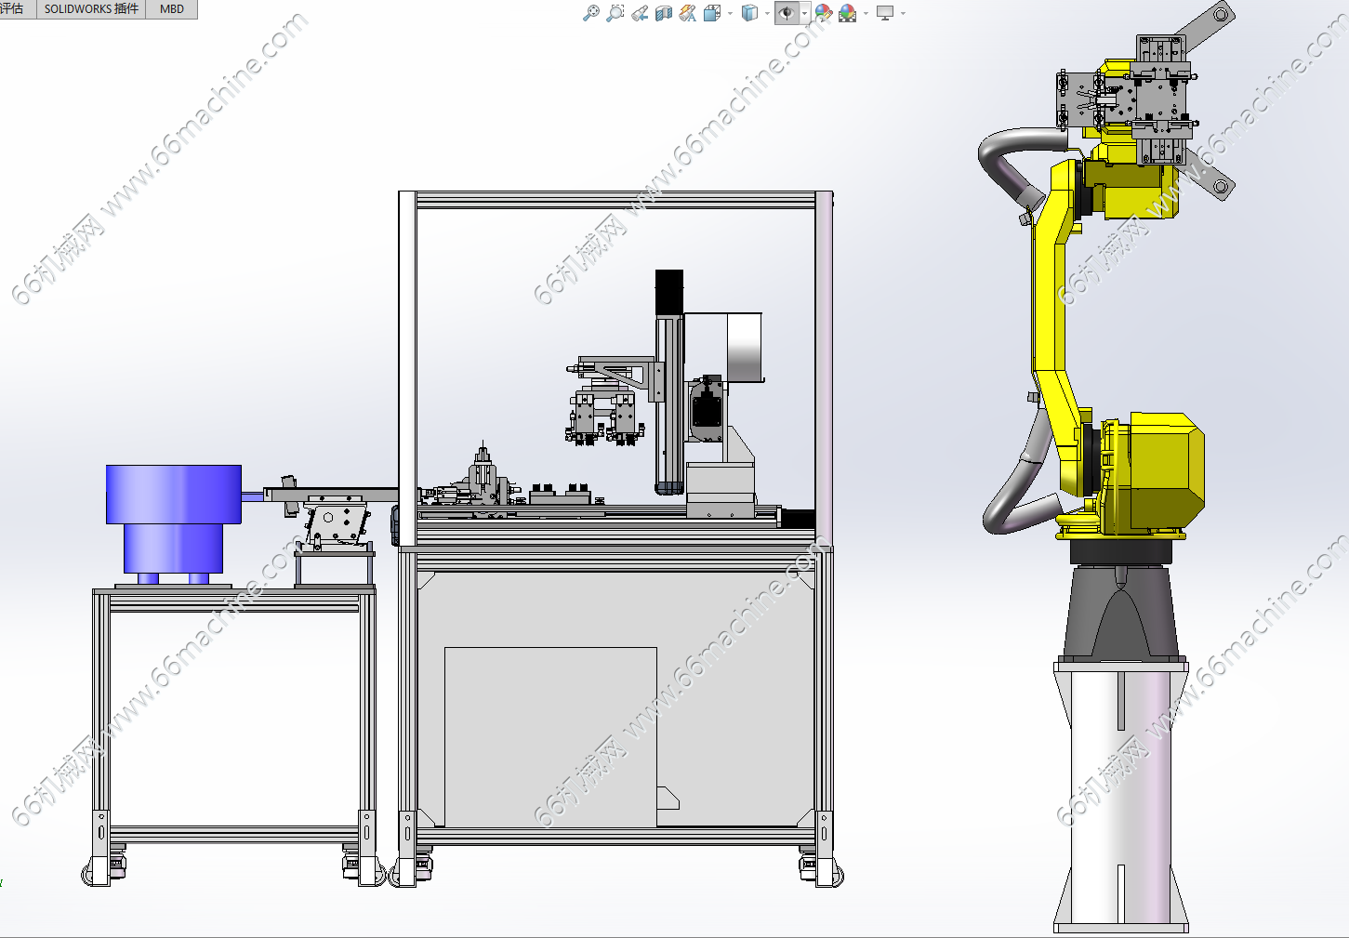Screen dimensions: 1349x938
Task: Activate the Section View tool
Action: 664,13
